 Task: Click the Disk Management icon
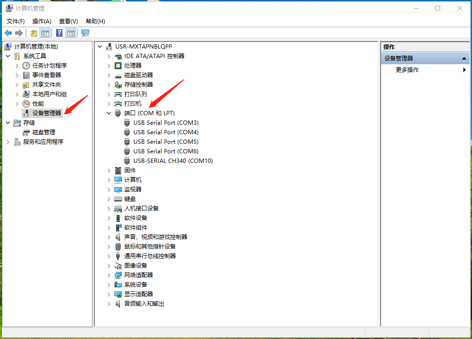pos(26,132)
